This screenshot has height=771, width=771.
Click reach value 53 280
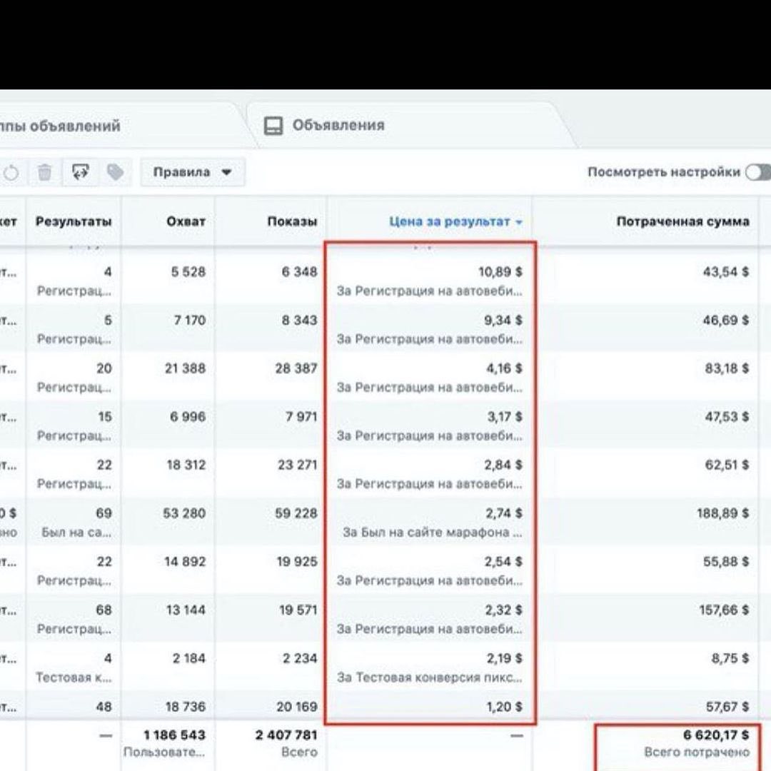(x=184, y=513)
